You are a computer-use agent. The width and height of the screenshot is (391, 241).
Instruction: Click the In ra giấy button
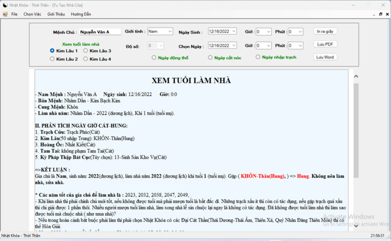coord(325,31)
